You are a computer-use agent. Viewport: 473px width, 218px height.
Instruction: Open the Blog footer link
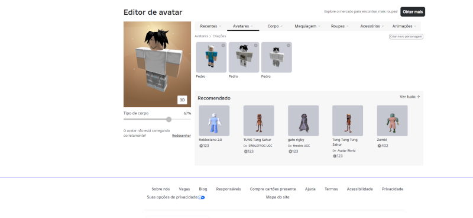pos(203,190)
